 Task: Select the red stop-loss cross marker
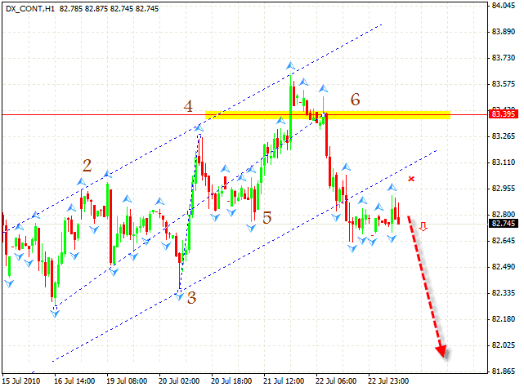click(411, 179)
